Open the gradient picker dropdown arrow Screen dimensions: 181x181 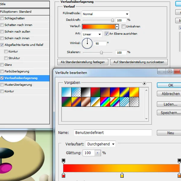click(x=117, y=27)
